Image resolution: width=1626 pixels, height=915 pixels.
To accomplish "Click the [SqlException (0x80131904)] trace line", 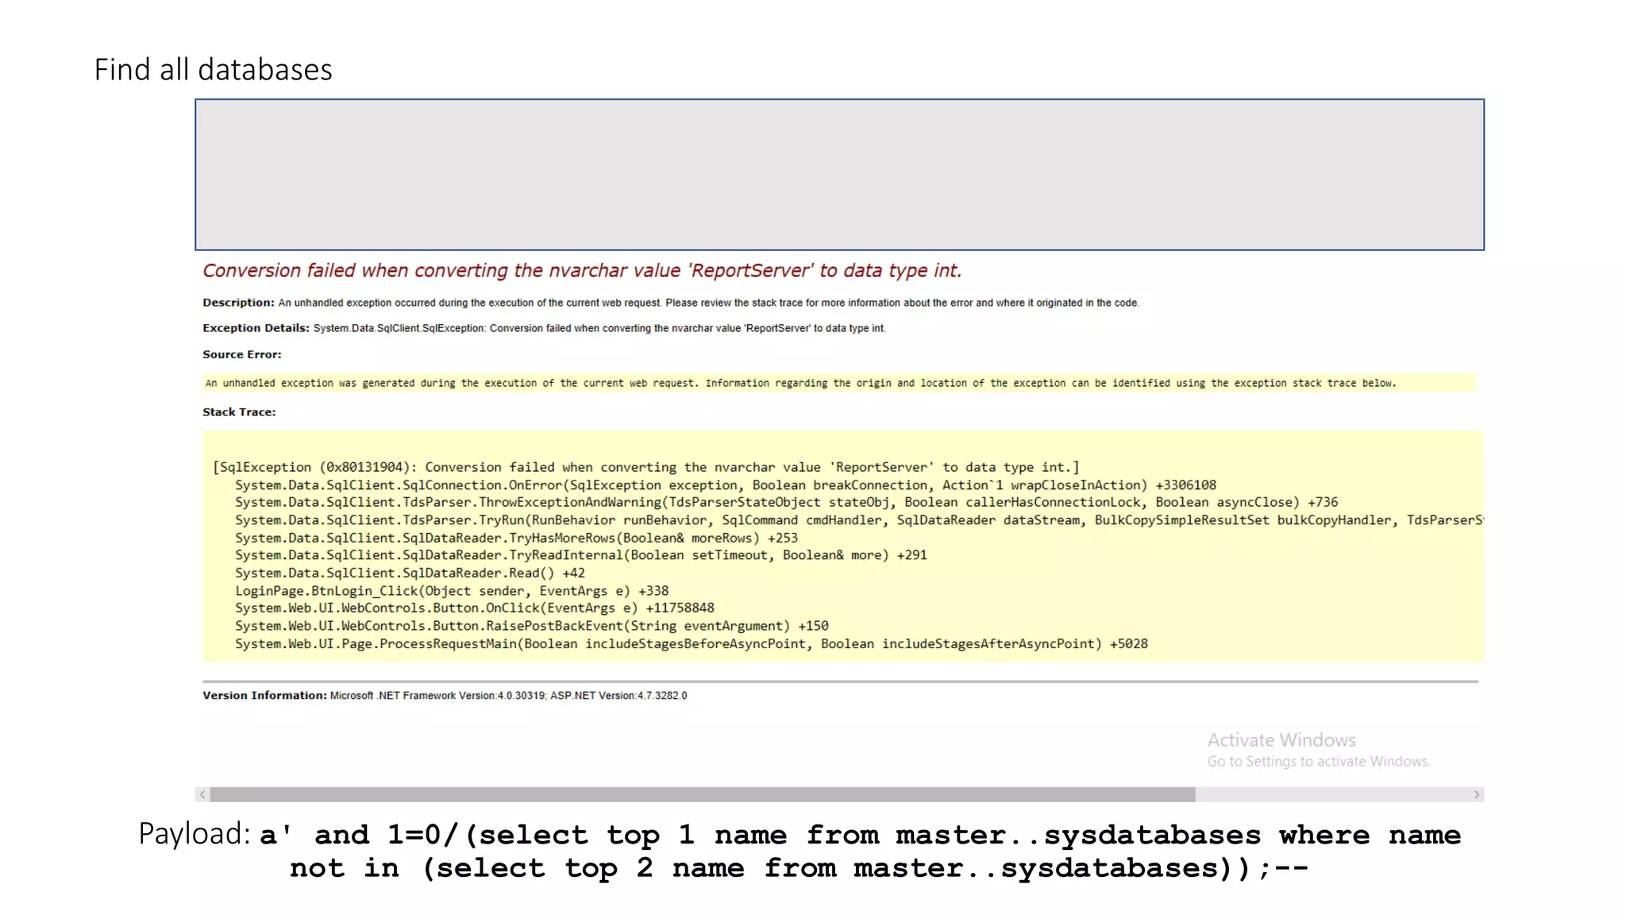I will [645, 467].
